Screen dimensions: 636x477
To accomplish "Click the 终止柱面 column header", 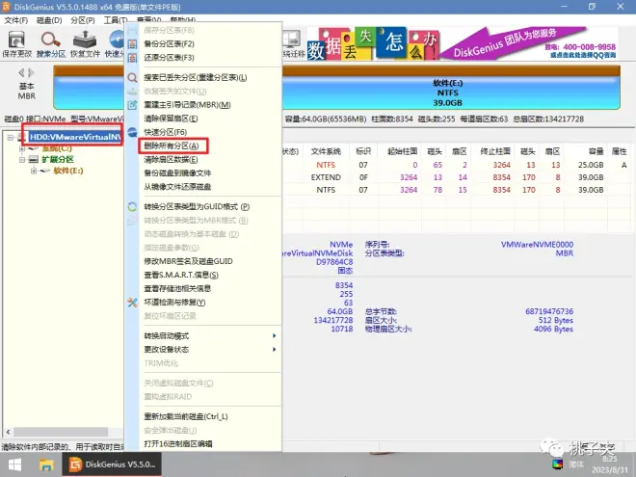I will (x=495, y=151).
